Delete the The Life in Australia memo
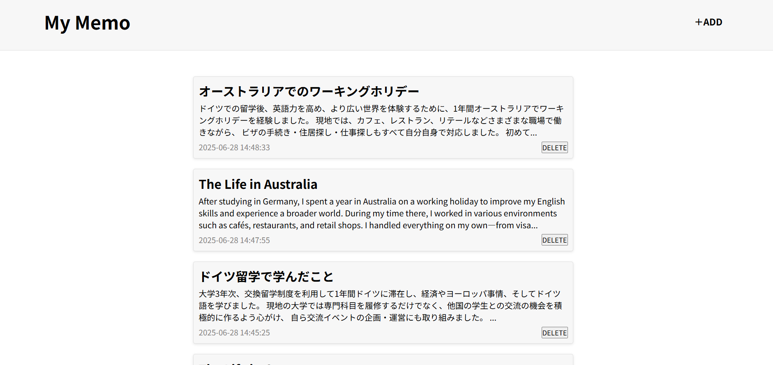773x365 pixels. pyautogui.click(x=554, y=240)
